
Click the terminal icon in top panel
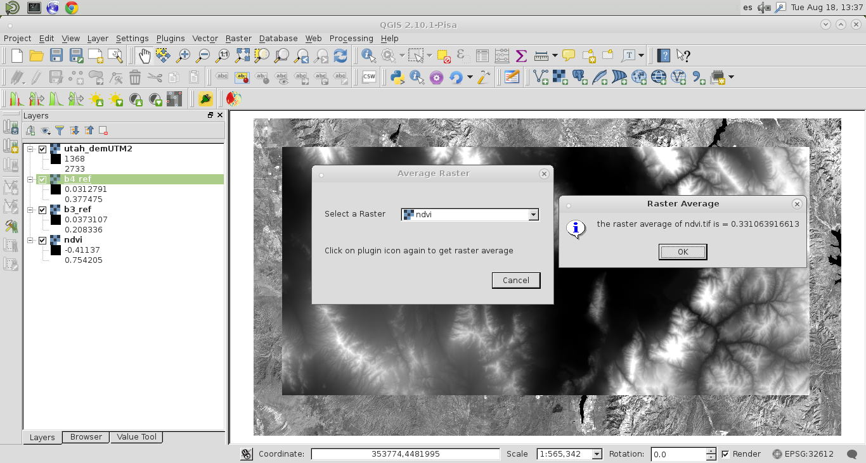[34, 8]
